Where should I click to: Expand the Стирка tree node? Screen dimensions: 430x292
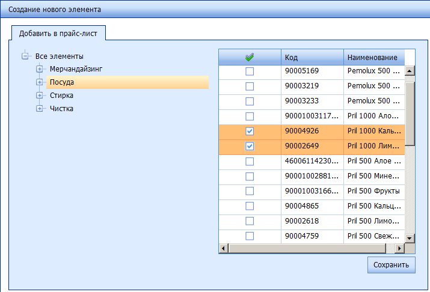tap(40, 96)
